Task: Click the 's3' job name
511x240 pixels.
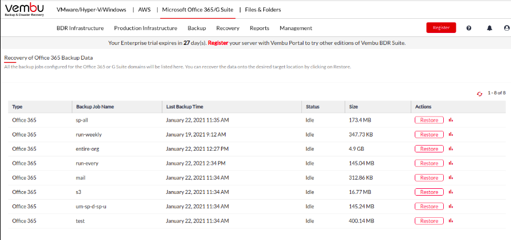Action: click(78, 192)
